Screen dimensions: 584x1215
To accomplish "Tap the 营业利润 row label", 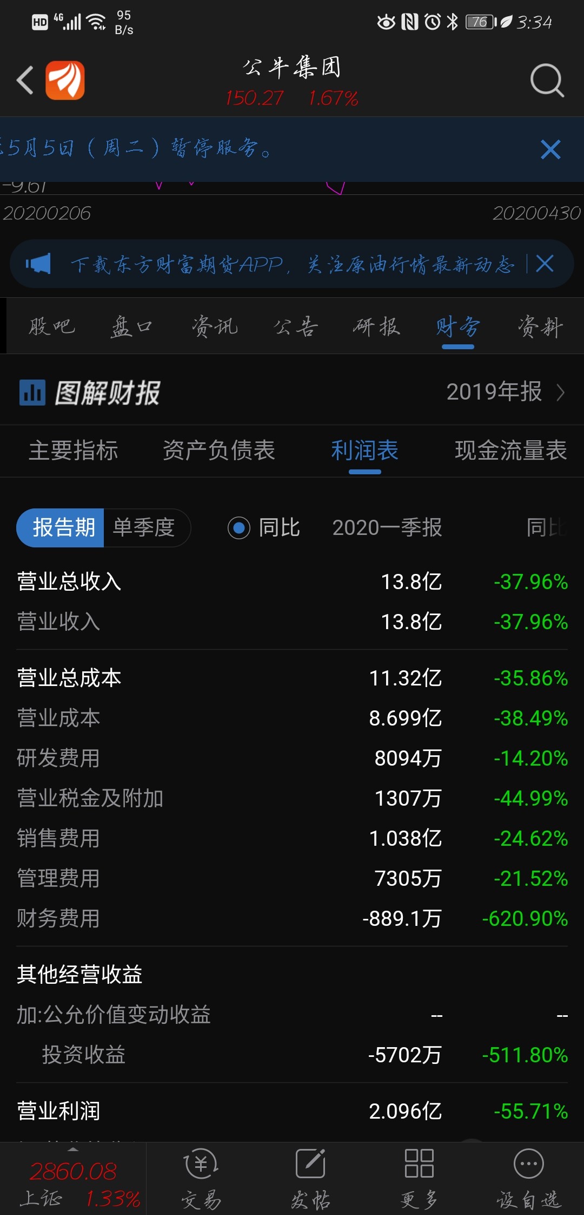I will (x=58, y=1111).
